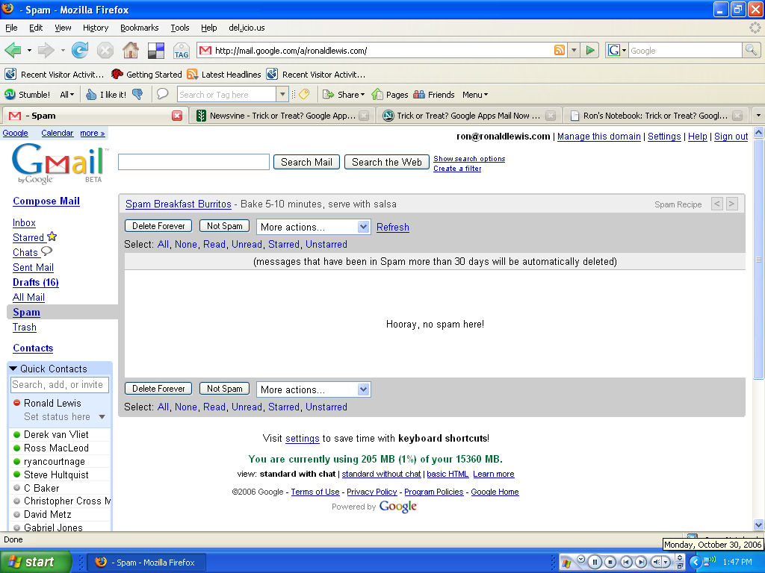Open the Inbox folder
Viewport: 765px width, 573px height.
[x=24, y=222]
